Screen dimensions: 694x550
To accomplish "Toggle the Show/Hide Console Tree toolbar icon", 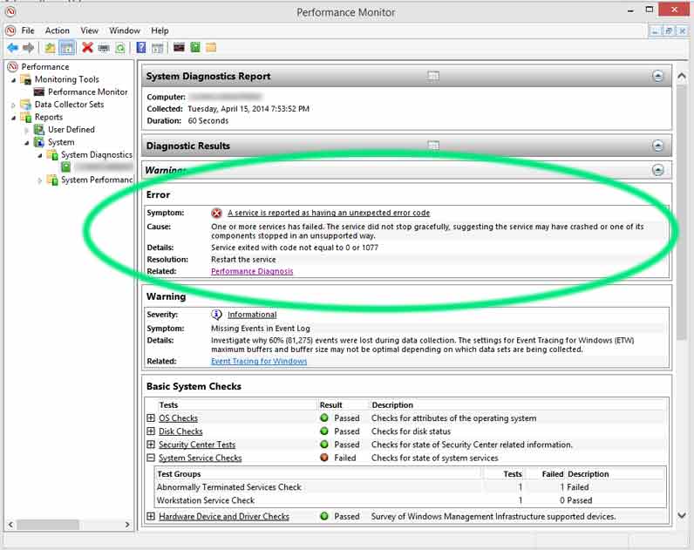I will click(67, 48).
